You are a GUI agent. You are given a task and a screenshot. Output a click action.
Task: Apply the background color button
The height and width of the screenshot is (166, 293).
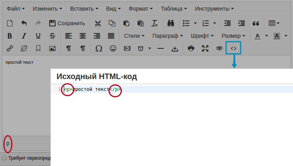[x=277, y=36]
